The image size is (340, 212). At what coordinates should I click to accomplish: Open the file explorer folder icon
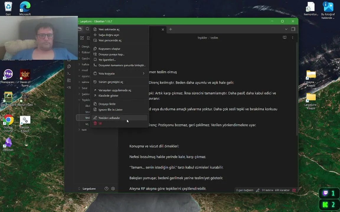(x=80, y=29)
